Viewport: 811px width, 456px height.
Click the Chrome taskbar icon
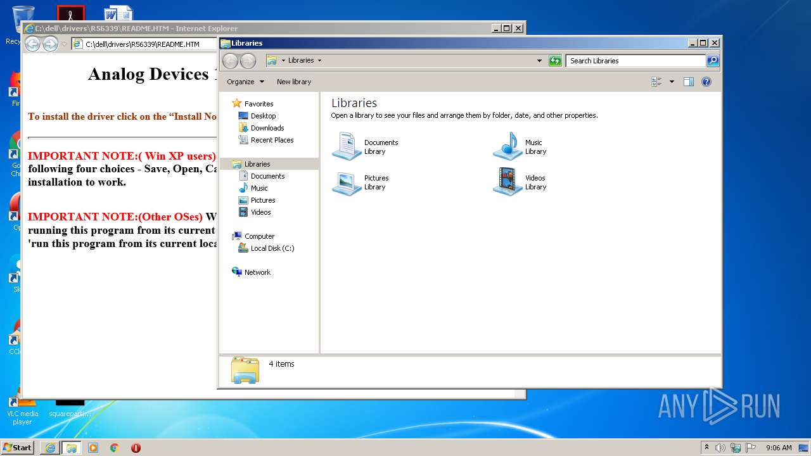pyautogui.click(x=114, y=448)
